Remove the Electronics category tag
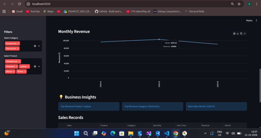Image resolution: width=261 pixels, height=138 pixels. click(x=18, y=49)
